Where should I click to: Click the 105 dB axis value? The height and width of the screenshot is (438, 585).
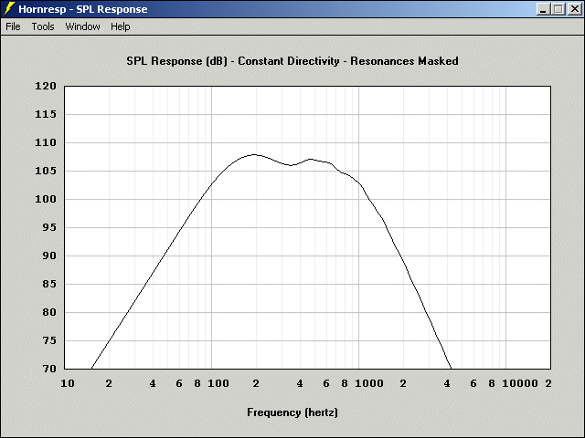(46, 171)
